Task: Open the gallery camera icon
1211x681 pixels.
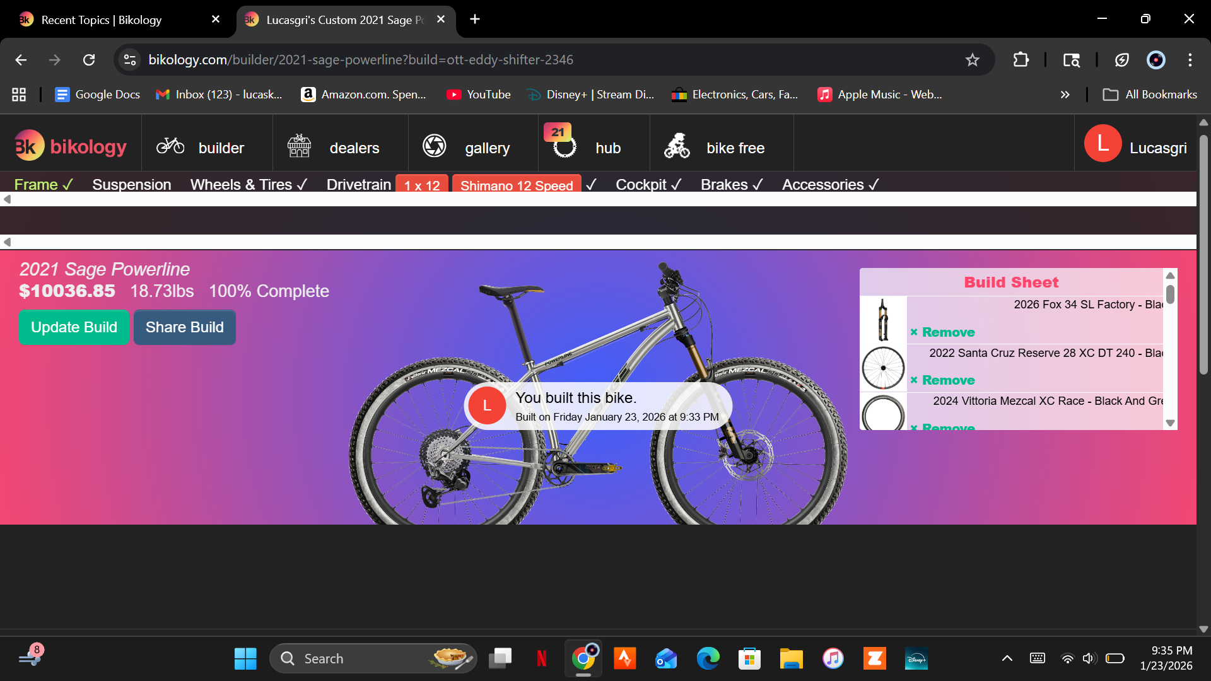Action: tap(434, 145)
